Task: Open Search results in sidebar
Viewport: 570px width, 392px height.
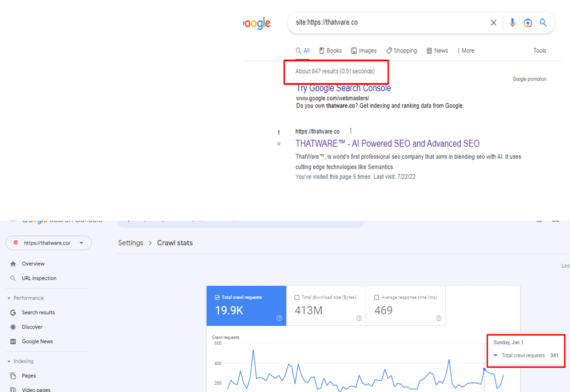Action: 38,313
